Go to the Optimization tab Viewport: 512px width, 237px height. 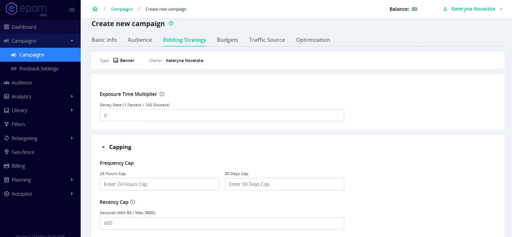(313, 40)
